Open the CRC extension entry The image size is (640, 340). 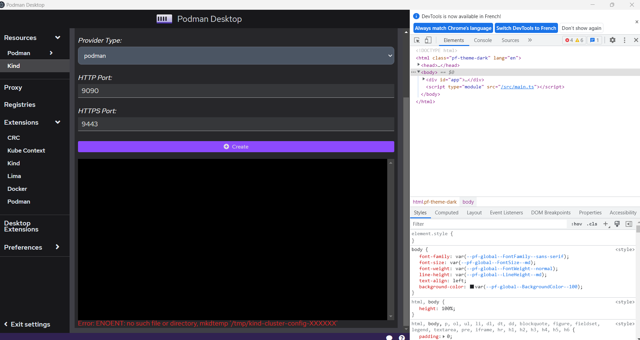point(14,138)
